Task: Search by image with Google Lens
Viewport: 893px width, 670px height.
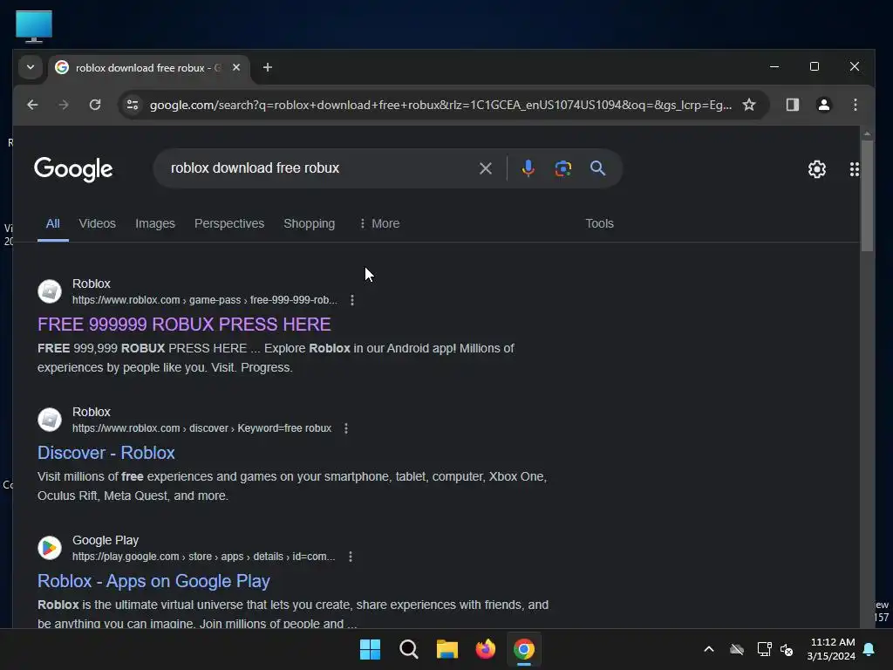Action: (562, 168)
